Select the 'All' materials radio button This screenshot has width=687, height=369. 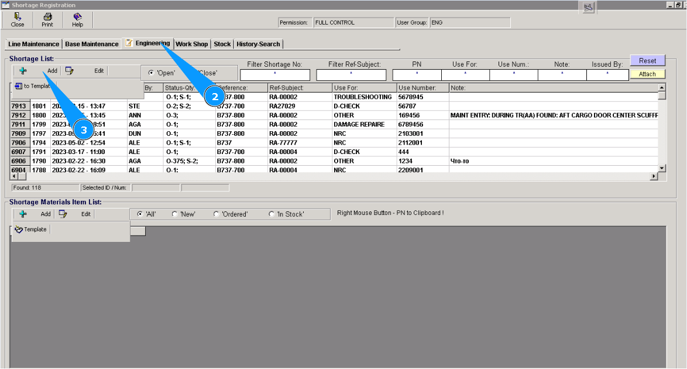point(140,214)
